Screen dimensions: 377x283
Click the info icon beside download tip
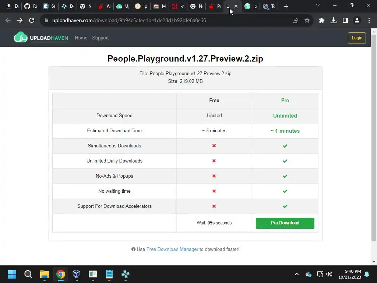pyautogui.click(x=133, y=249)
